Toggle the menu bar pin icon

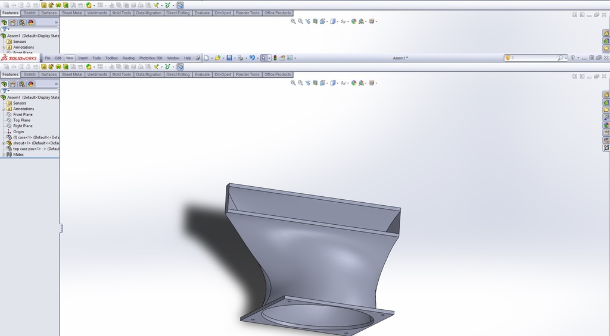198,58
